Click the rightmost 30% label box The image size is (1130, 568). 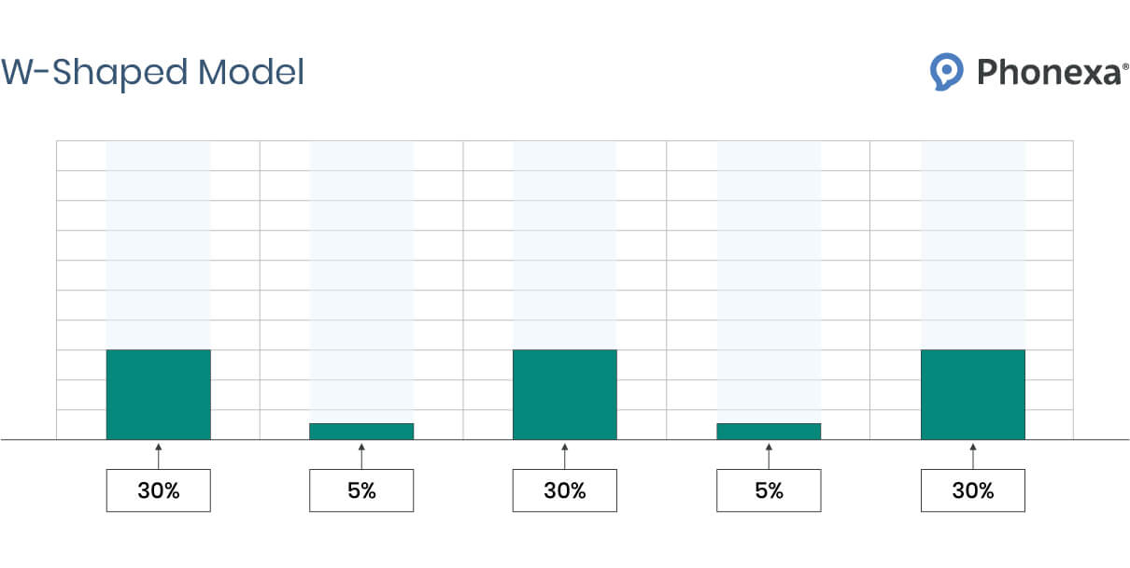972,490
